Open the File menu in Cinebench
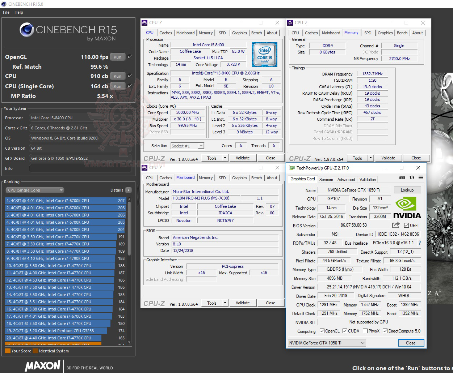Screen dimensions: 453x373 (6, 12)
